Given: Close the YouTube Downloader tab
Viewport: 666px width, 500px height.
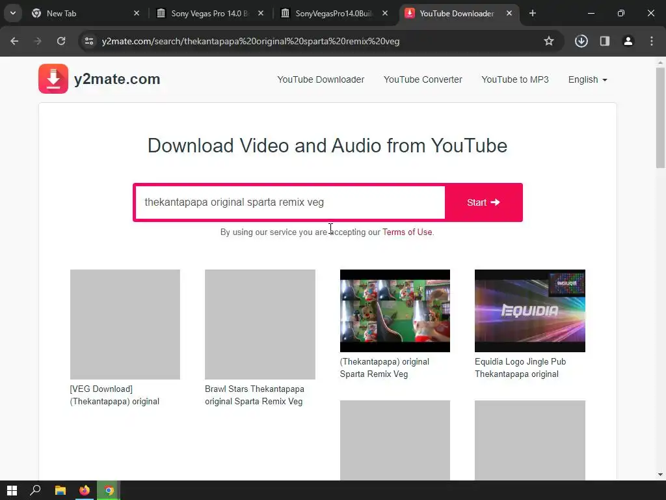Looking at the screenshot, I should 509,14.
